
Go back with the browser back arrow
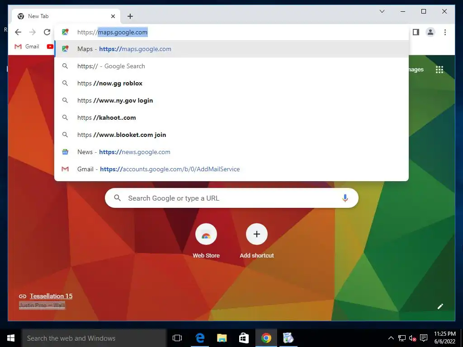point(18,32)
